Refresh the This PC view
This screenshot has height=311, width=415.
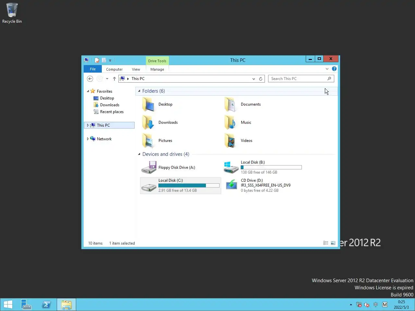click(x=261, y=79)
